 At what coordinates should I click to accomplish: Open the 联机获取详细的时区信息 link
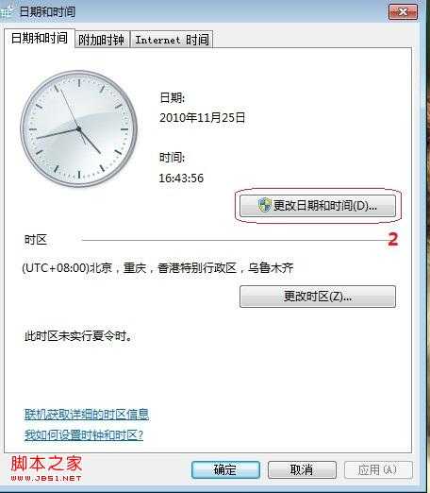pos(87,415)
